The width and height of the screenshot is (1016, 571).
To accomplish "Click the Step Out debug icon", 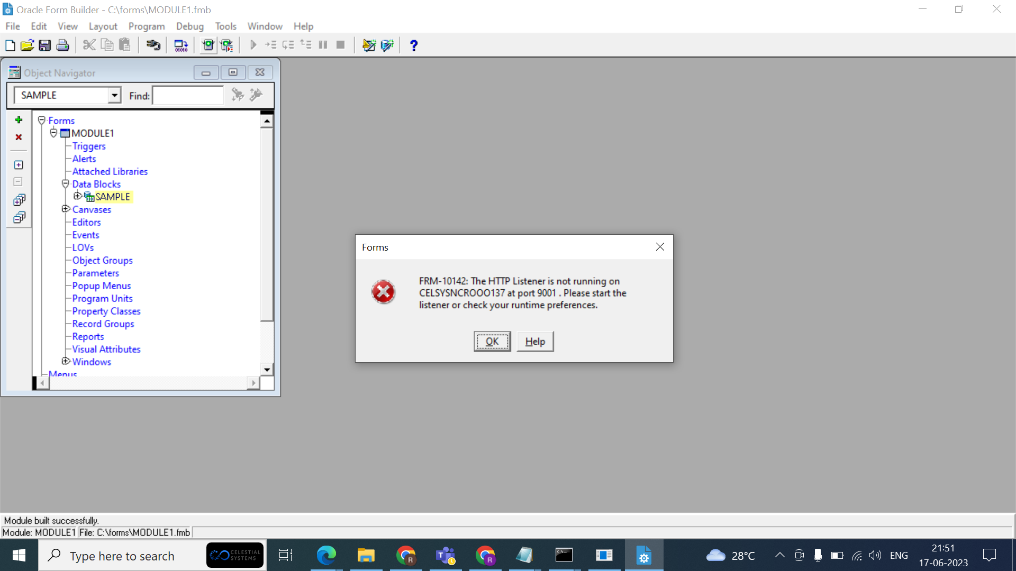I will click(306, 45).
